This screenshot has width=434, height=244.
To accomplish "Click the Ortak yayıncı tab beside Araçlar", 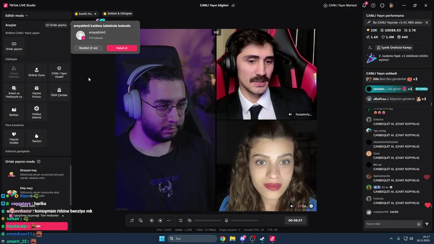I will [56, 25].
